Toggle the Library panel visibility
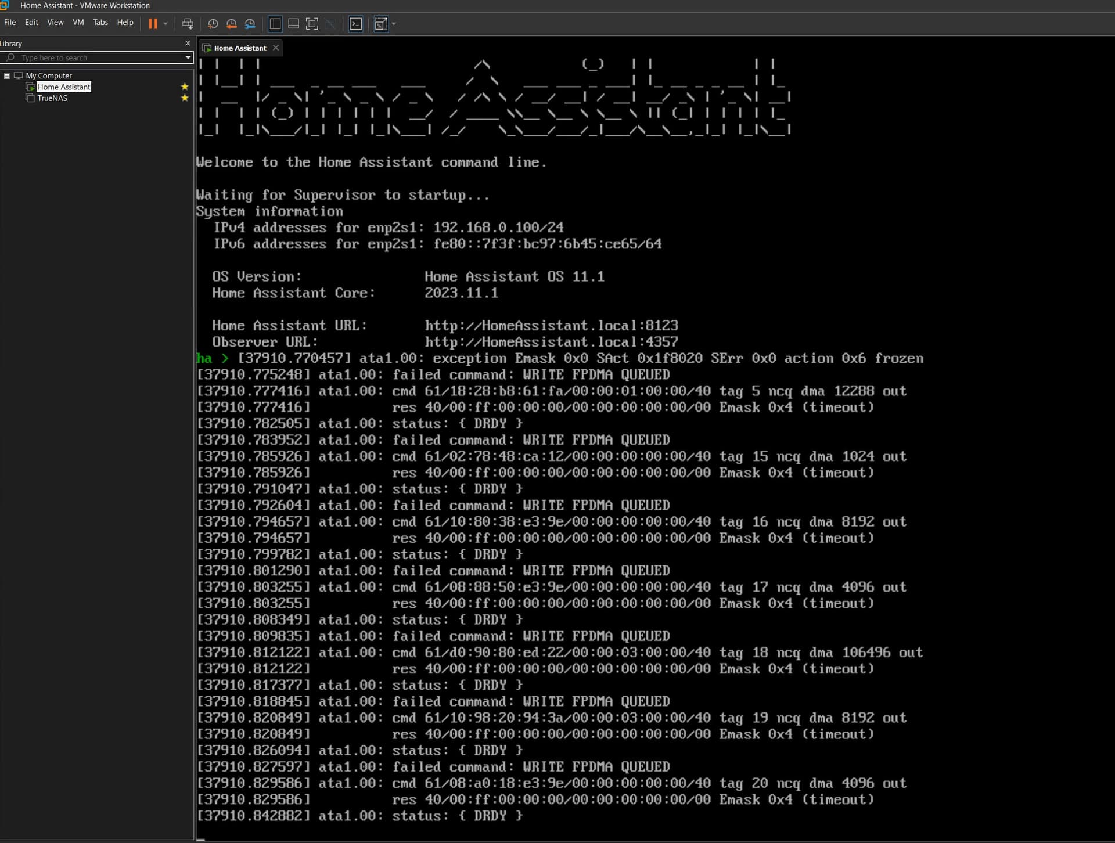Viewport: 1115px width, 843px height. 275,24
